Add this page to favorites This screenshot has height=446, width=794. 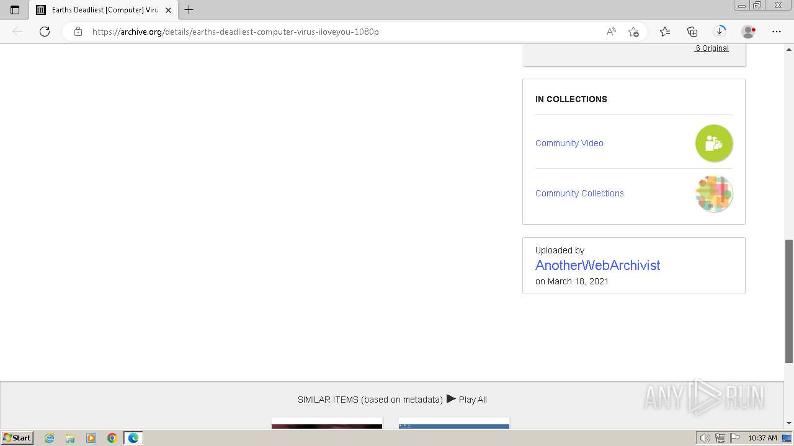[x=633, y=32]
